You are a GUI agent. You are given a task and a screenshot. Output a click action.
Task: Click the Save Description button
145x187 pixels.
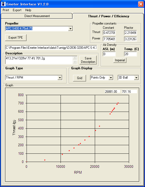pos(88,60)
